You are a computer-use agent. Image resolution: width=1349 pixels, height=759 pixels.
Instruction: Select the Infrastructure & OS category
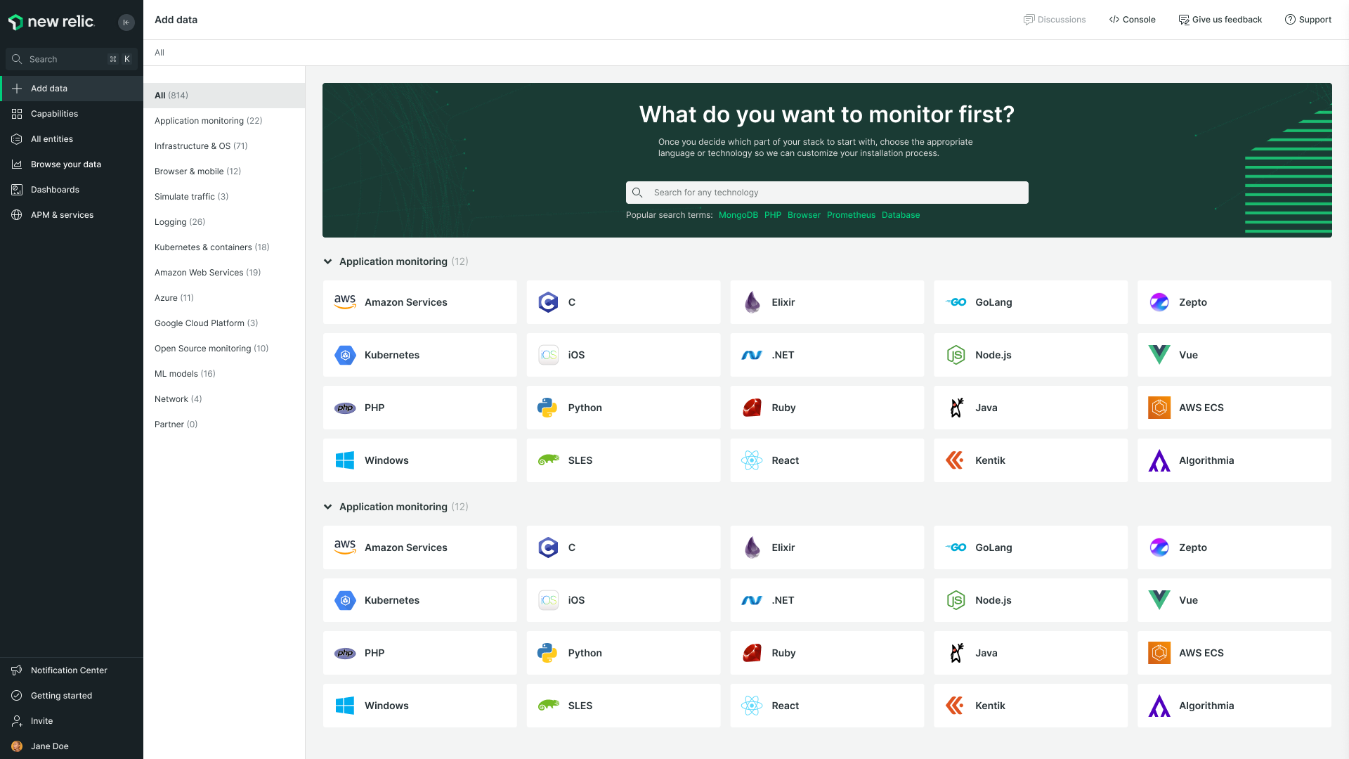point(224,146)
